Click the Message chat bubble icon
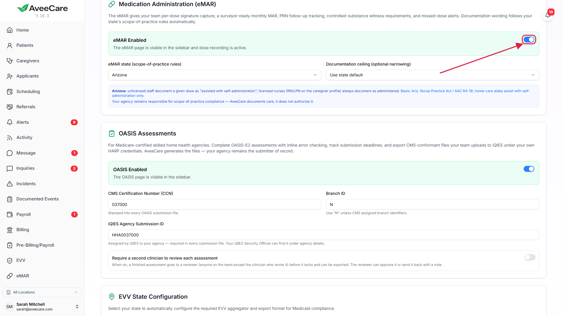563x316 pixels. 10,153
